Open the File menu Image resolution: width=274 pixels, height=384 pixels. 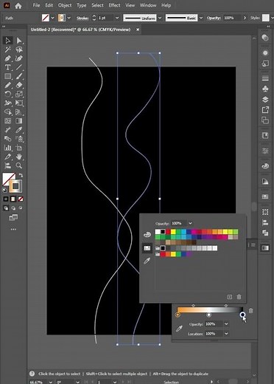[x=36, y=5]
